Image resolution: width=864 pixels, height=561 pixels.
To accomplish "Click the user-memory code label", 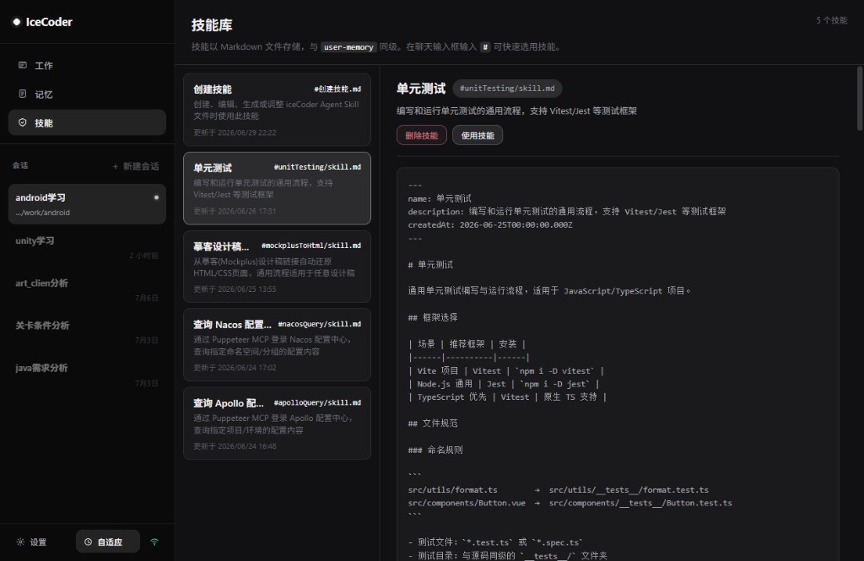I will pyautogui.click(x=348, y=47).
